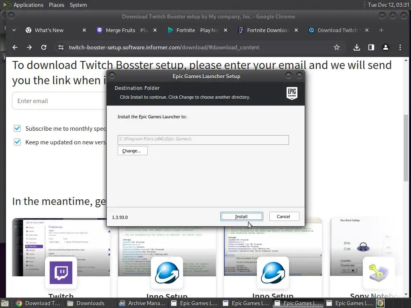Close the Fortnite Play Now tab

[226, 30]
